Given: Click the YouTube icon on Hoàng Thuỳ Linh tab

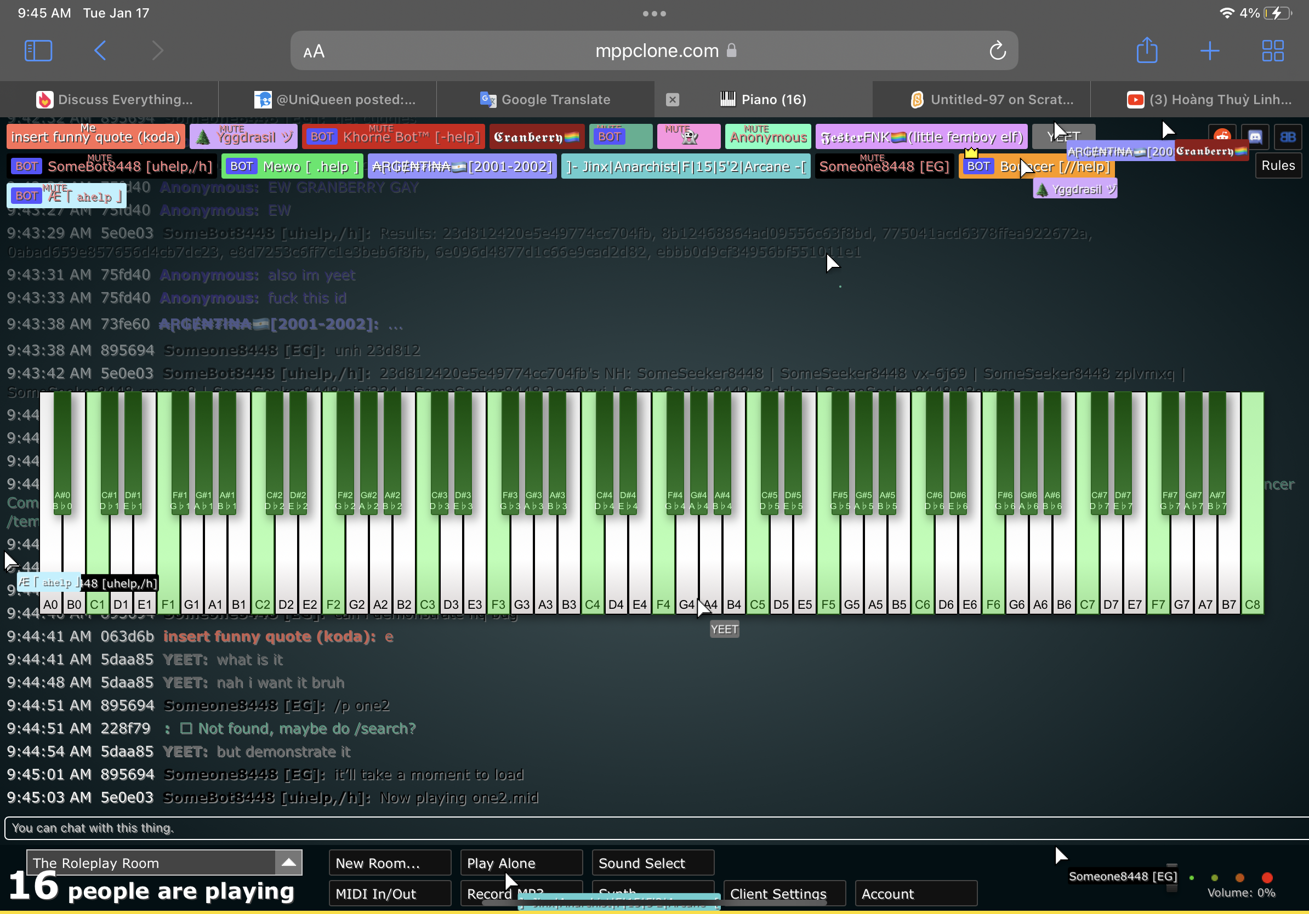Looking at the screenshot, I should (1135, 100).
